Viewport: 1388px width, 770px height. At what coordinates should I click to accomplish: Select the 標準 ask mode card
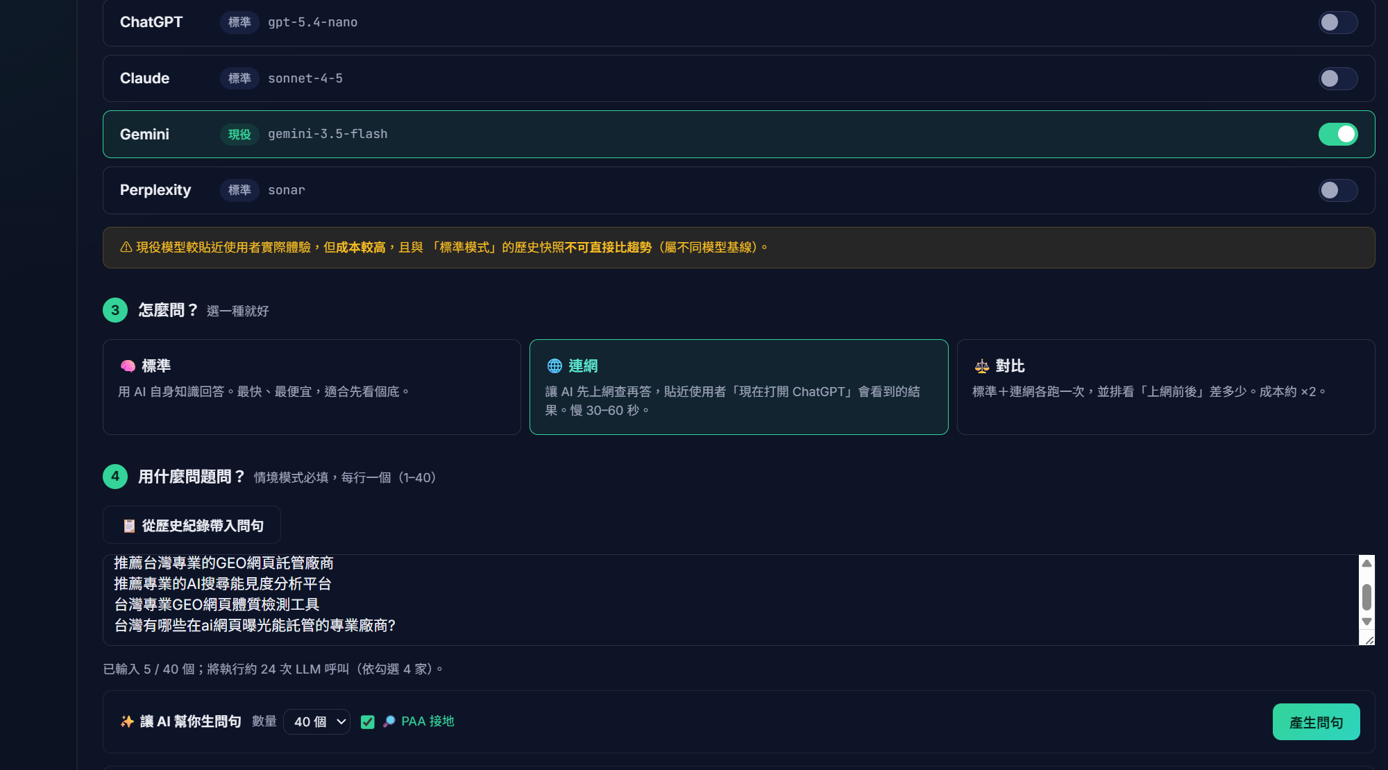312,387
